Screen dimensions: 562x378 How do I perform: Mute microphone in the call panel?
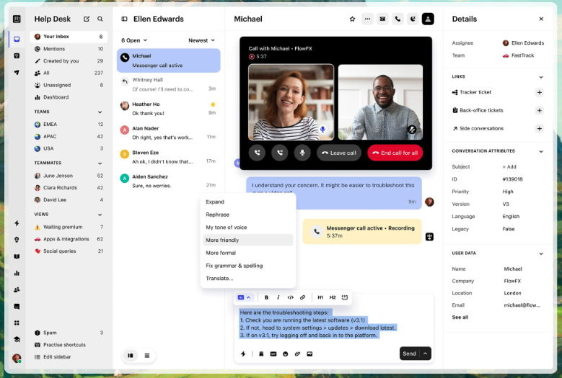coord(303,153)
